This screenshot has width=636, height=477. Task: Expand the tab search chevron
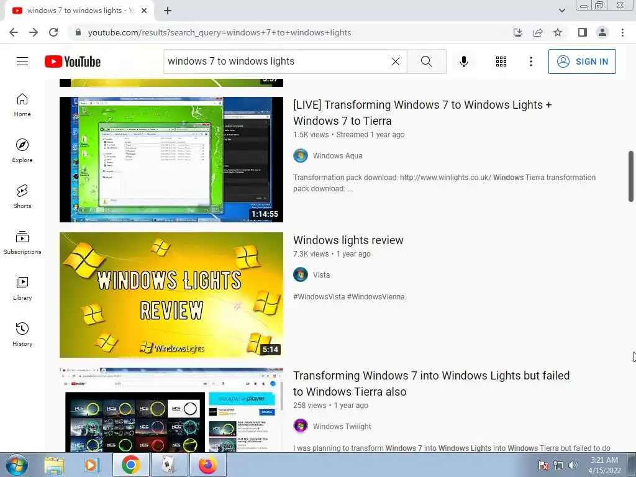pyautogui.click(x=561, y=11)
